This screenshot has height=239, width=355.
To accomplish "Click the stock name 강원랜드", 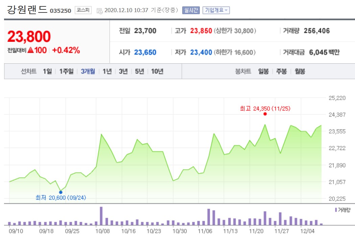I will (27, 10).
